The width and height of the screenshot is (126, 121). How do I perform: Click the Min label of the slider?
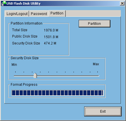click(14, 65)
